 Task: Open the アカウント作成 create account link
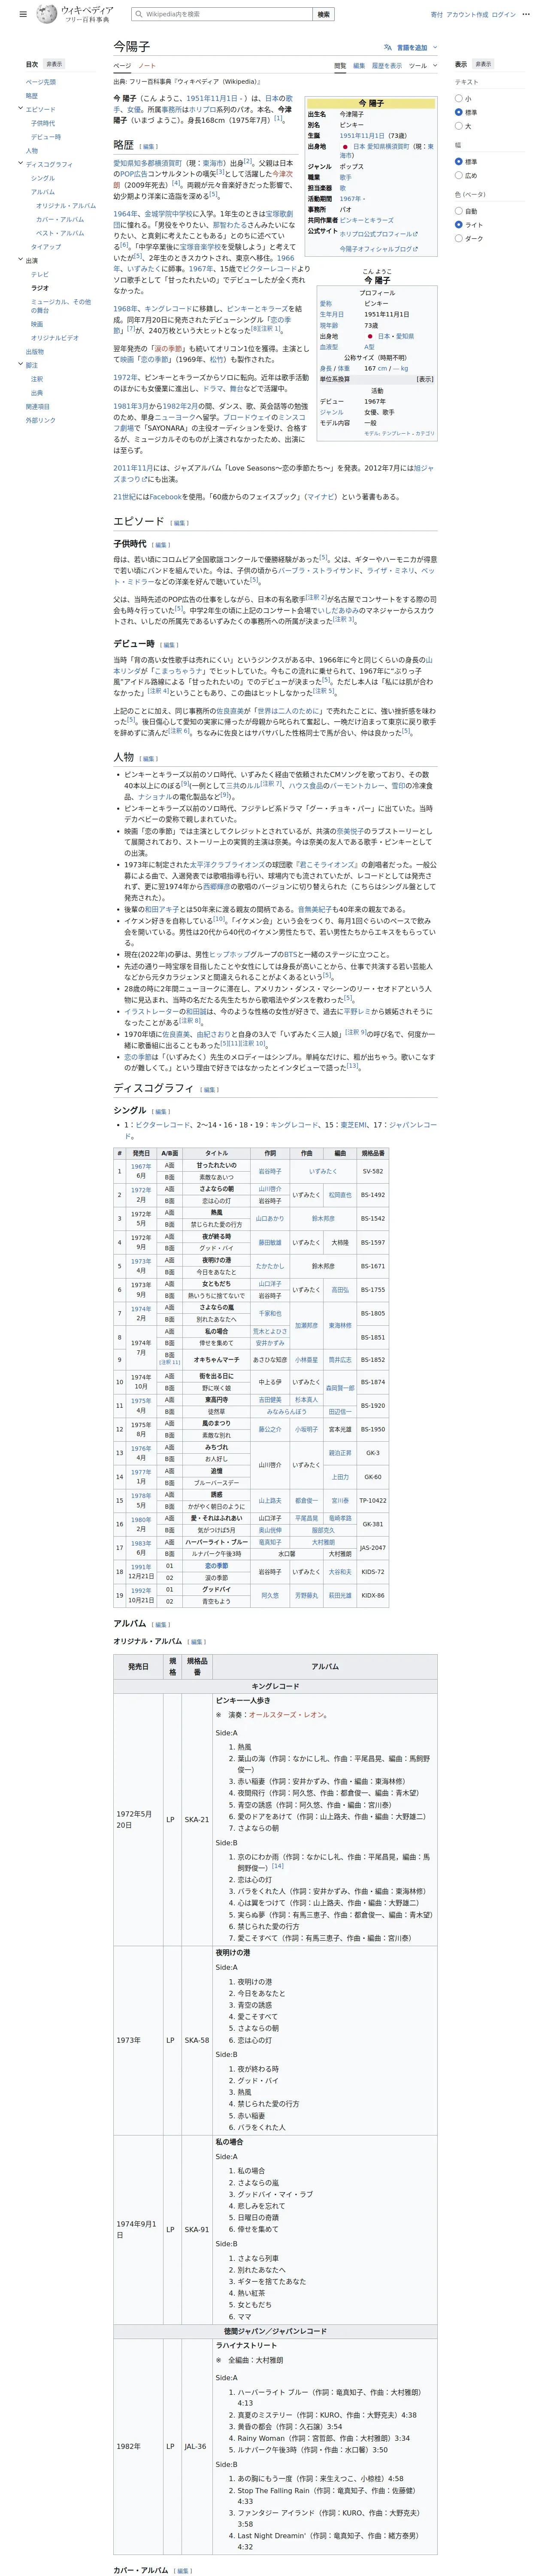[467, 15]
